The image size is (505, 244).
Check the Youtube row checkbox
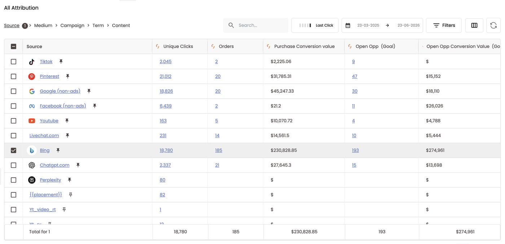point(13,121)
